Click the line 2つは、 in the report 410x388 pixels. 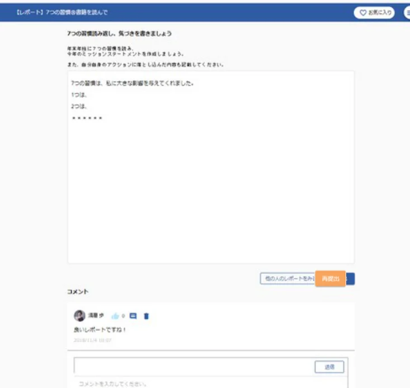(79, 106)
